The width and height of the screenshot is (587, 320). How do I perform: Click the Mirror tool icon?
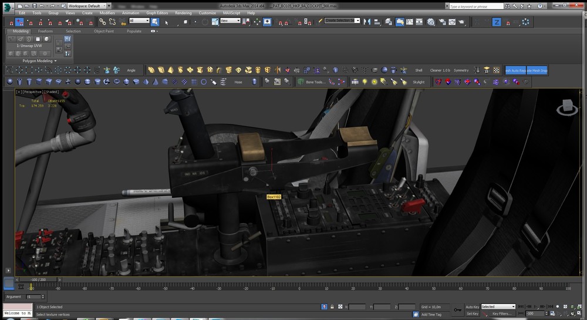point(367,22)
